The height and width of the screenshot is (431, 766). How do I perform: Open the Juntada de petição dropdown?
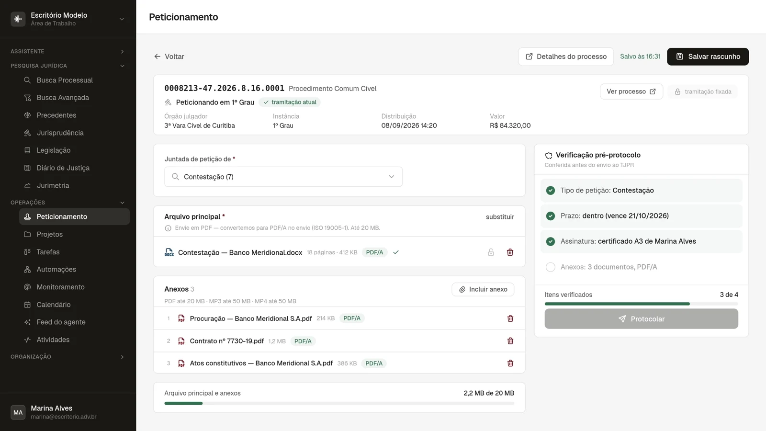(283, 177)
